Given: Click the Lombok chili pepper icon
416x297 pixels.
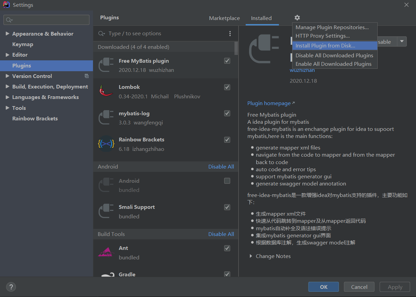Looking at the screenshot, I should click(106, 91).
